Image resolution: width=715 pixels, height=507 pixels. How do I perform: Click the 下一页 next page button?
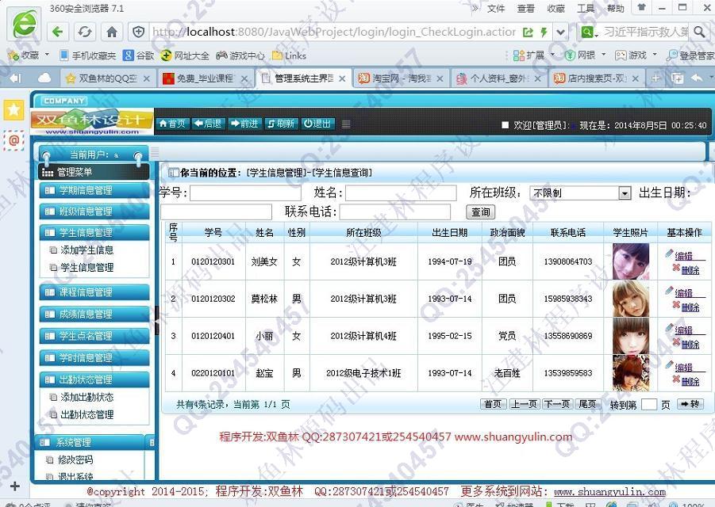[556, 404]
